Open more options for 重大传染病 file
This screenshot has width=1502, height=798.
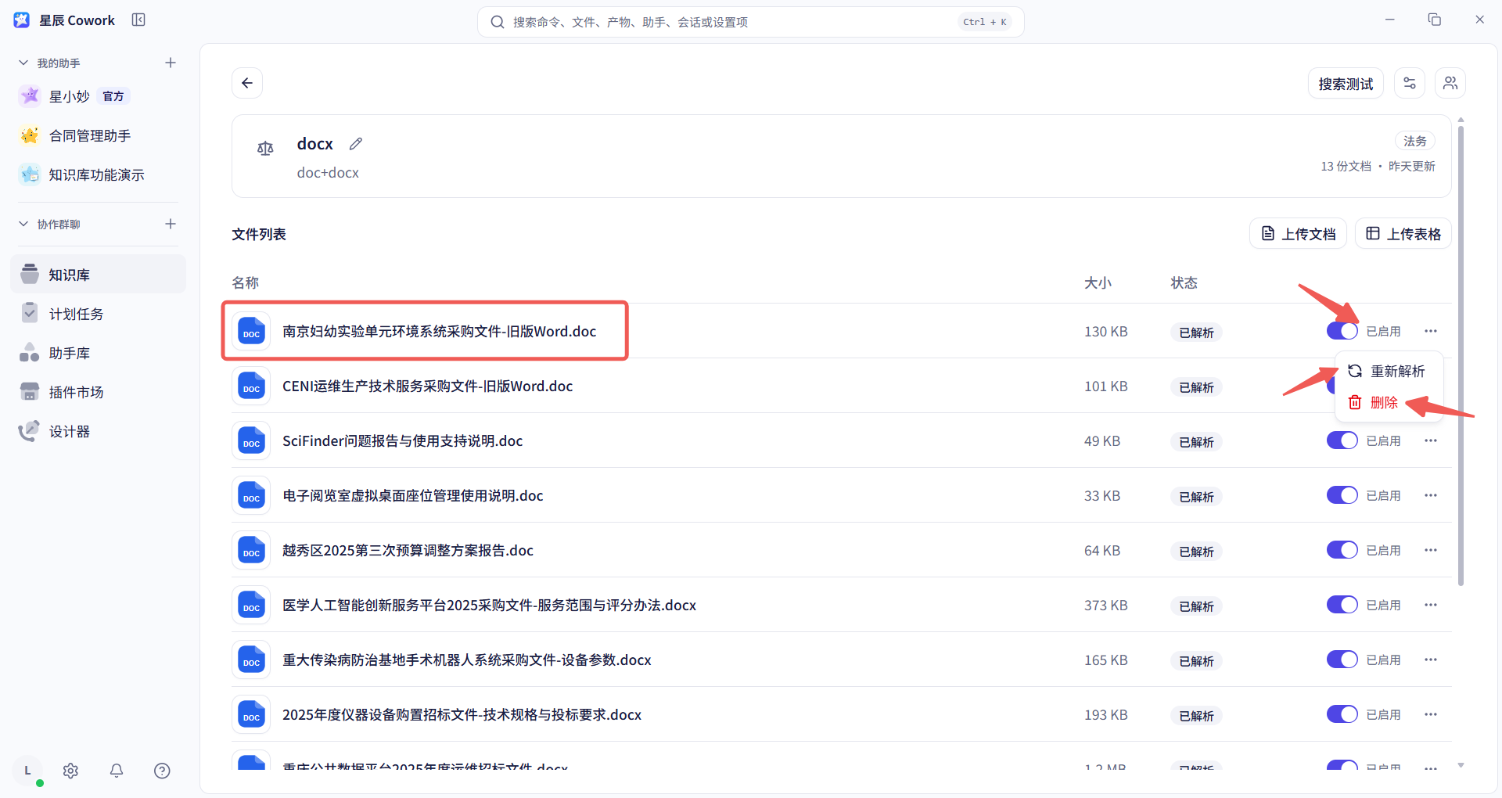tap(1431, 660)
